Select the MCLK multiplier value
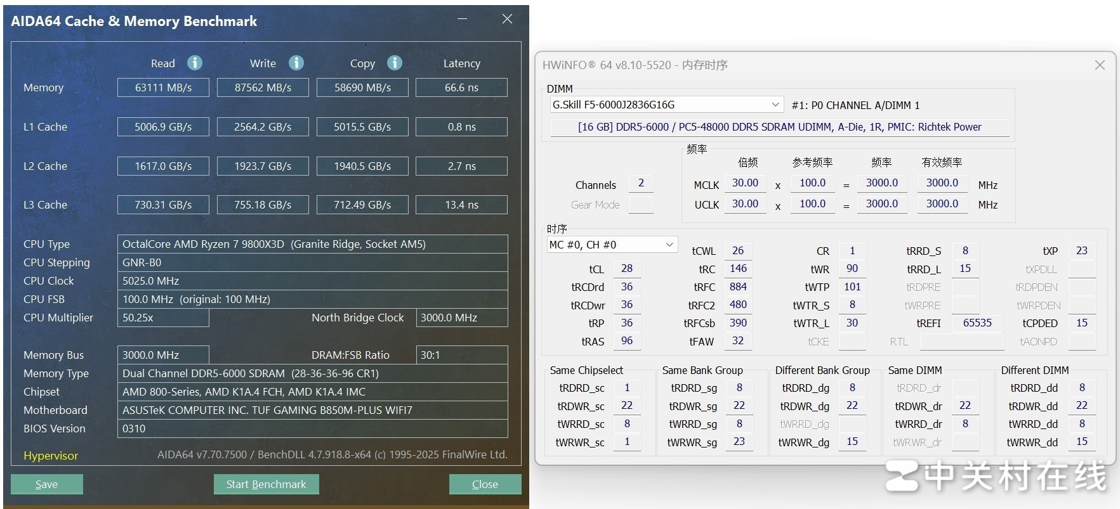Viewport: 1120px width, 509px height. tap(745, 183)
